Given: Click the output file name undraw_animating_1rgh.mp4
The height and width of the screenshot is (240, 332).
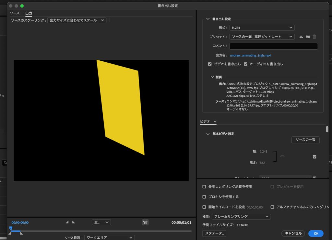Looking at the screenshot, I should click(x=250, y=56).
